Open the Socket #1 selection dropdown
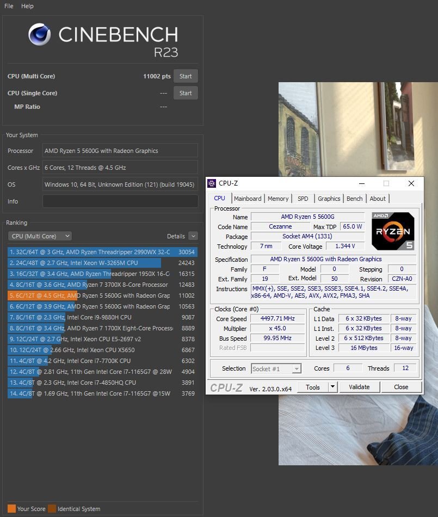The height and width of the screenshot is (517, 438). click(276, 368)
